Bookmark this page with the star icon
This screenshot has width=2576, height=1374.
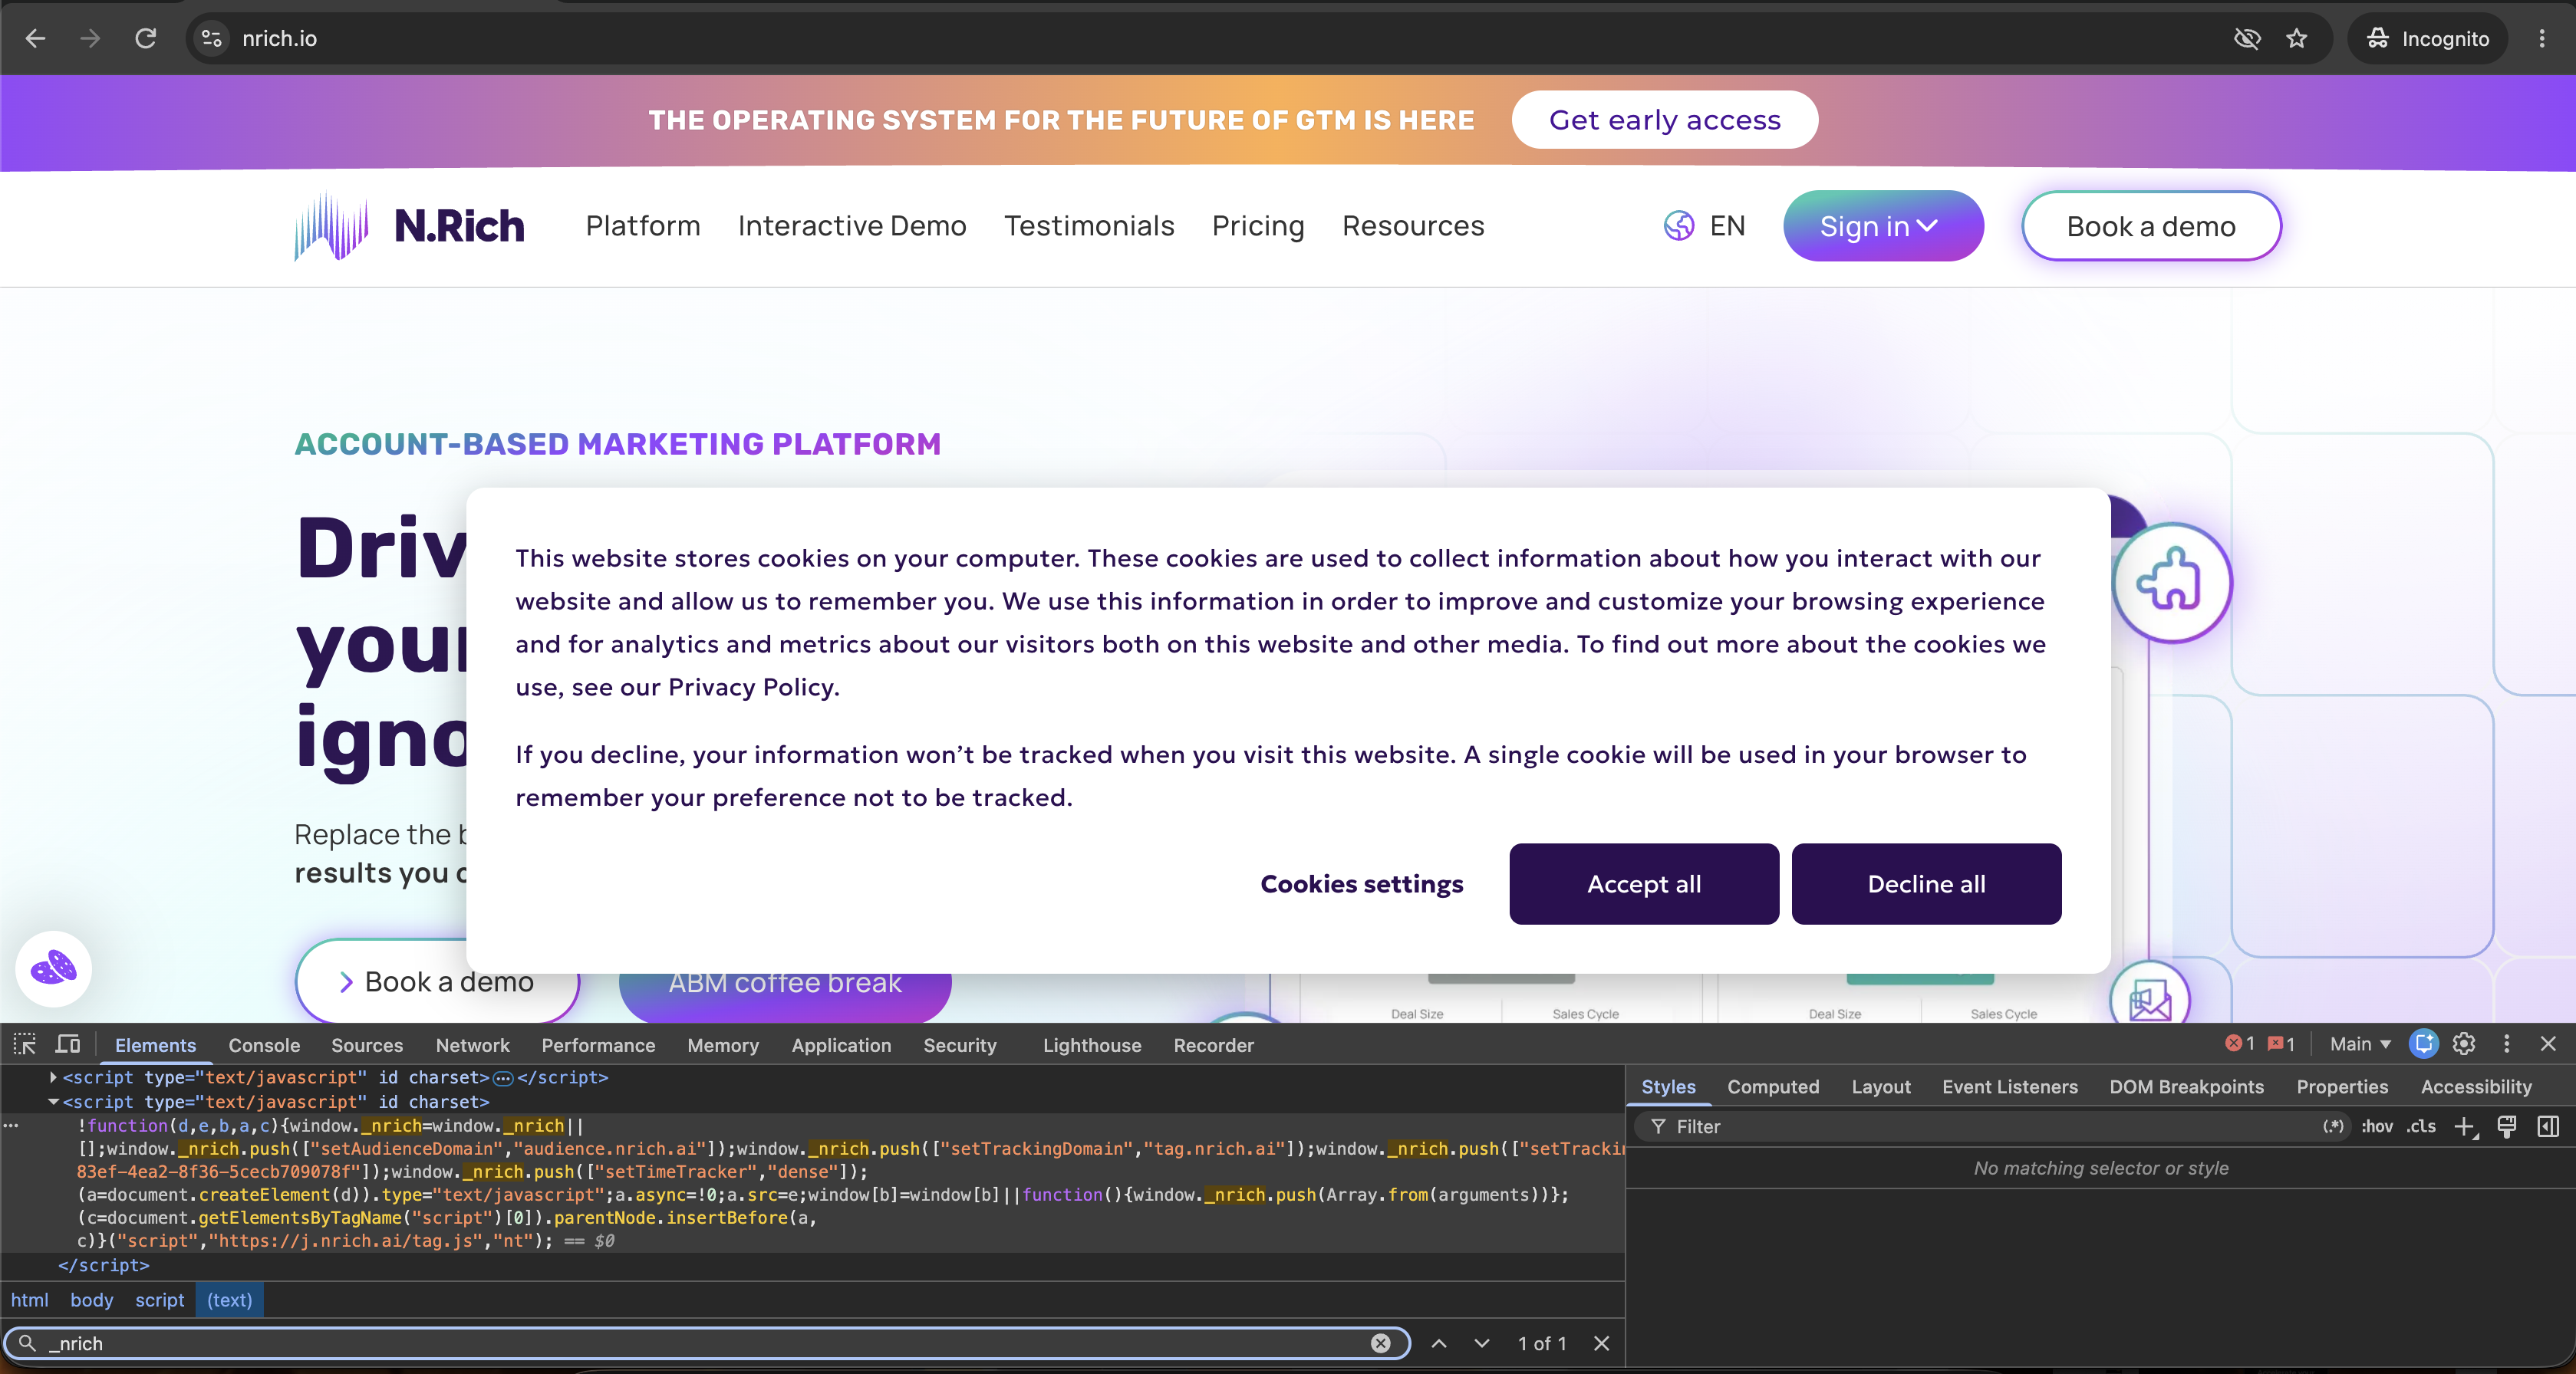pos(2297,39)
